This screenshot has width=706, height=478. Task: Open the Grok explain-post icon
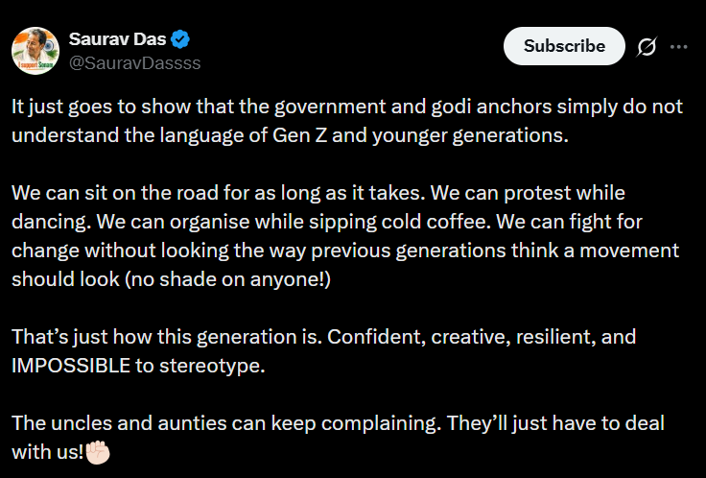point(647,46)
